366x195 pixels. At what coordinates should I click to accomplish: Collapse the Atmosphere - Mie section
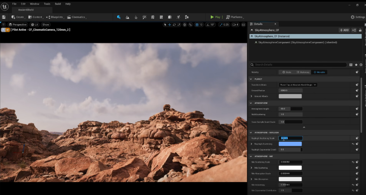pyautogui.click(x=251, y=156)
